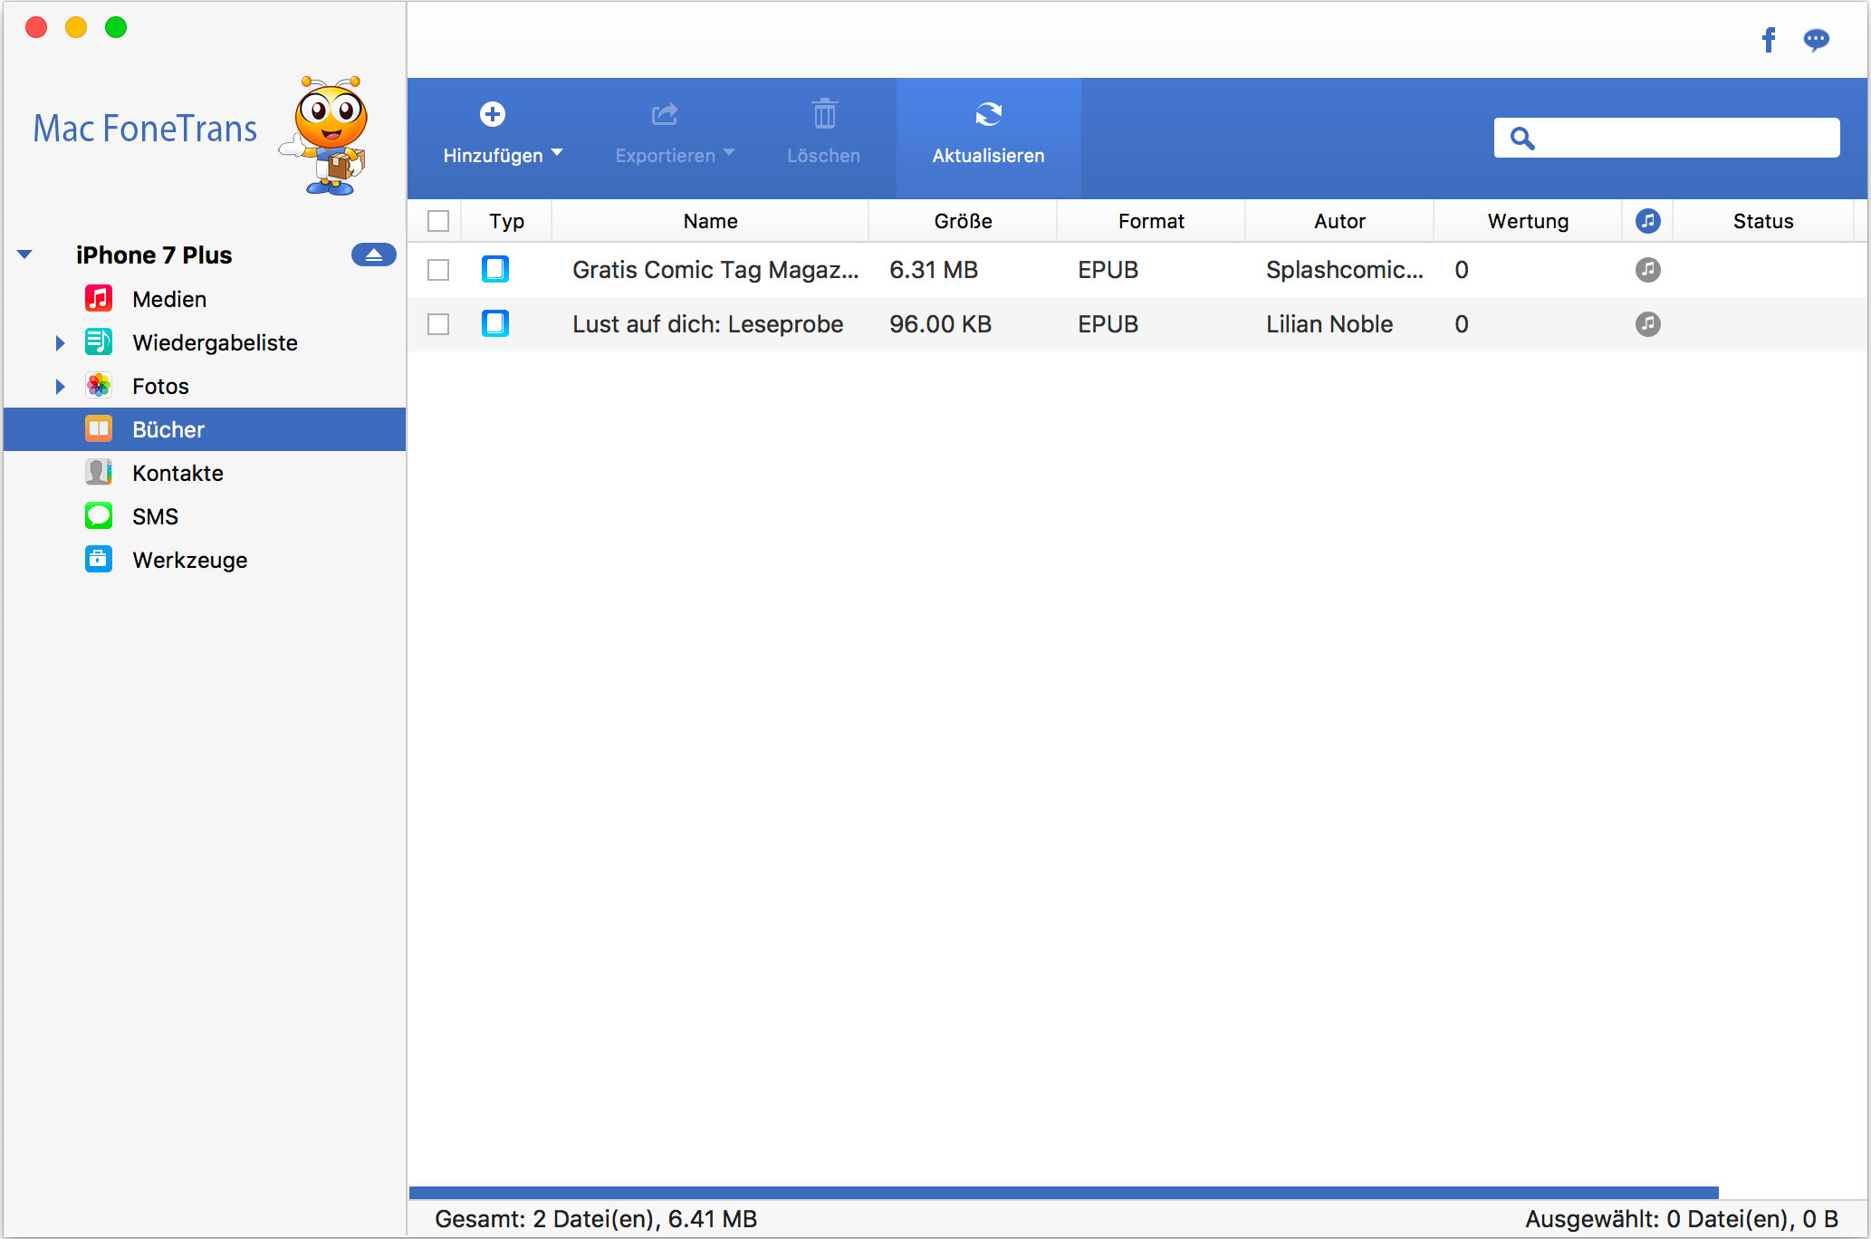Check the Gratis Comic Tag Magaz... row checkbox
This screenshot has height=1239, width=1871.
tap(438, 270)
